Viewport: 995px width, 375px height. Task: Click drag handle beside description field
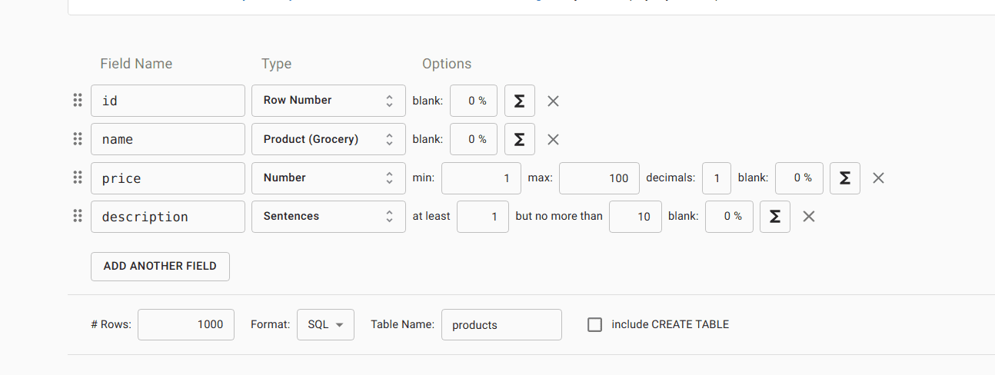(78, 216)
